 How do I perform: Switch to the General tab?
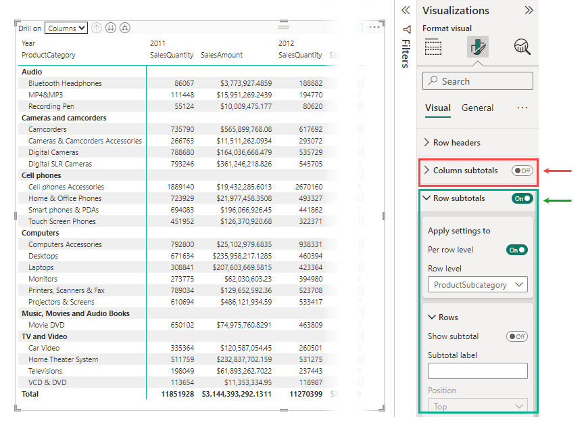coord(477,108)
